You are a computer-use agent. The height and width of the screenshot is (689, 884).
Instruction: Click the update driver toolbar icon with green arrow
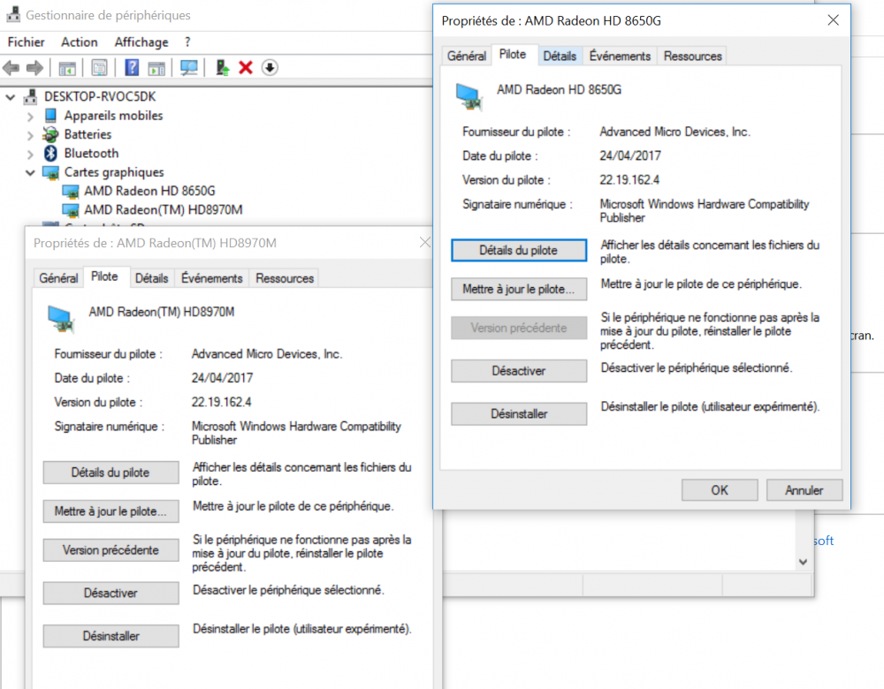222,68
